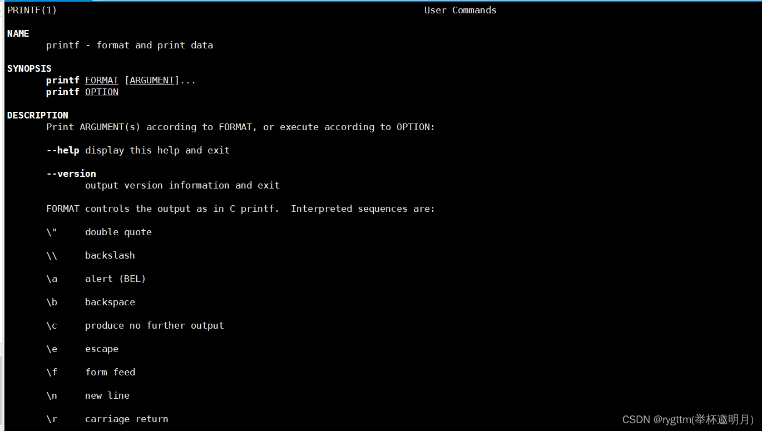The height and width of the screenshot is (431, 762).
Task: Select the SYNOPSIS section heading
Action: (29, 68)
